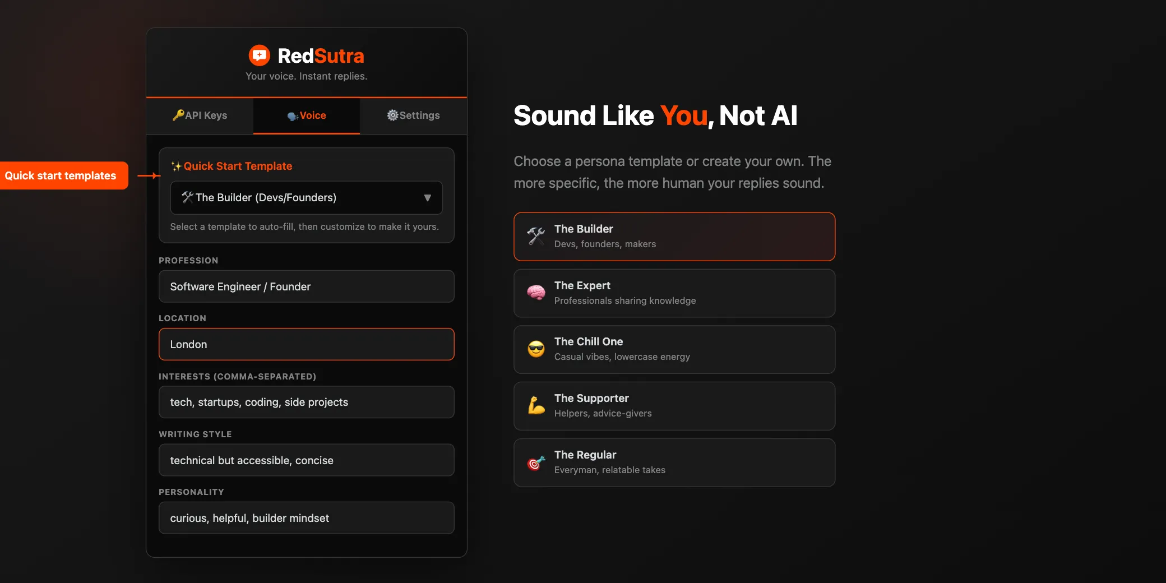Click the Personality input showing builder mindset

tap(306, 517)
